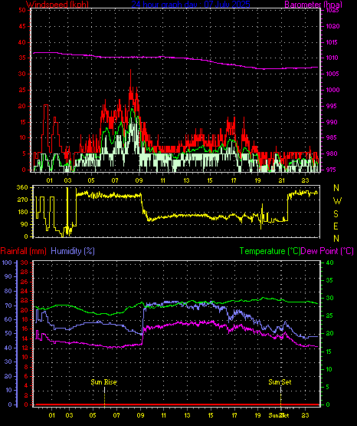
Task: Click the "W" compass direction letter
Action: click(x=337, y=201)
